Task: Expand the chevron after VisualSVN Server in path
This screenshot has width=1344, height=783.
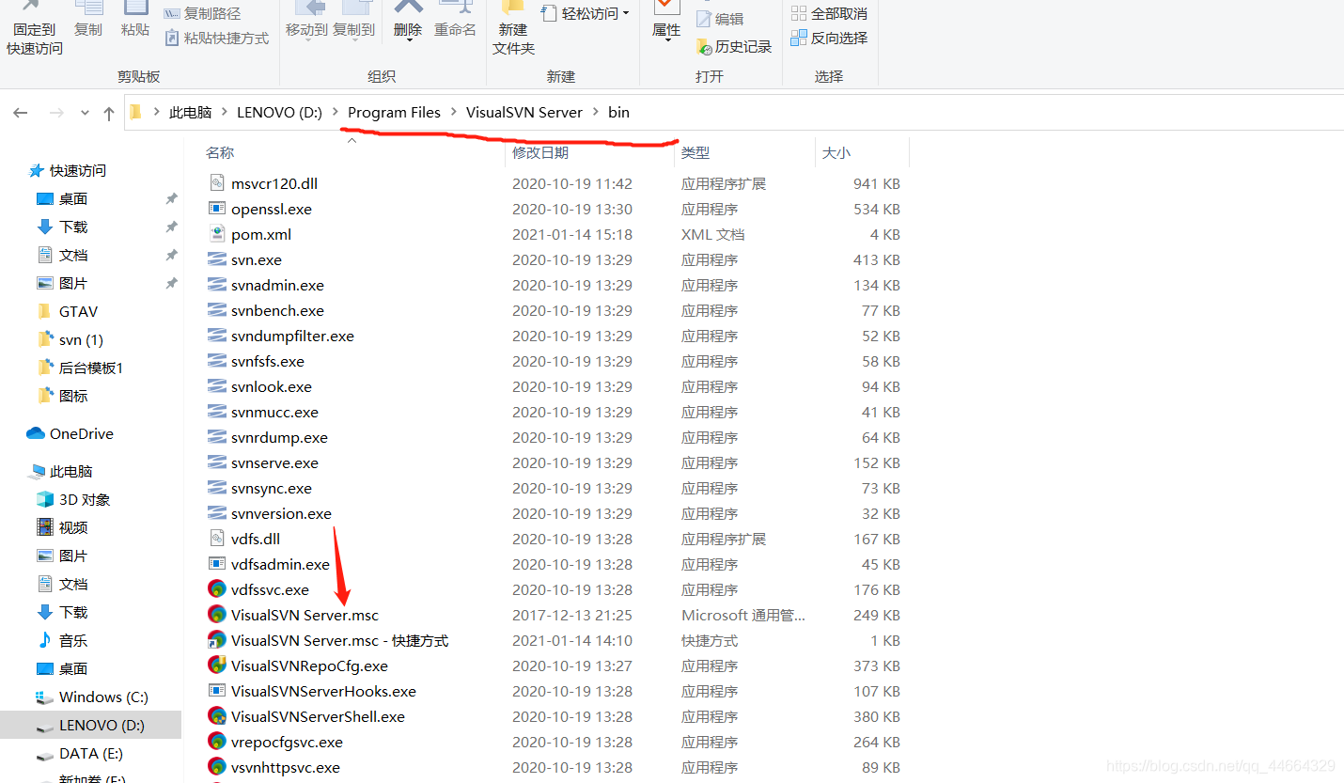Action: tap(595, 113)
